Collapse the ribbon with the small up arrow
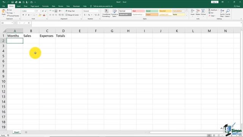This screenshot has width=243, height=137. pyautogui.click(x=241, y=19)
